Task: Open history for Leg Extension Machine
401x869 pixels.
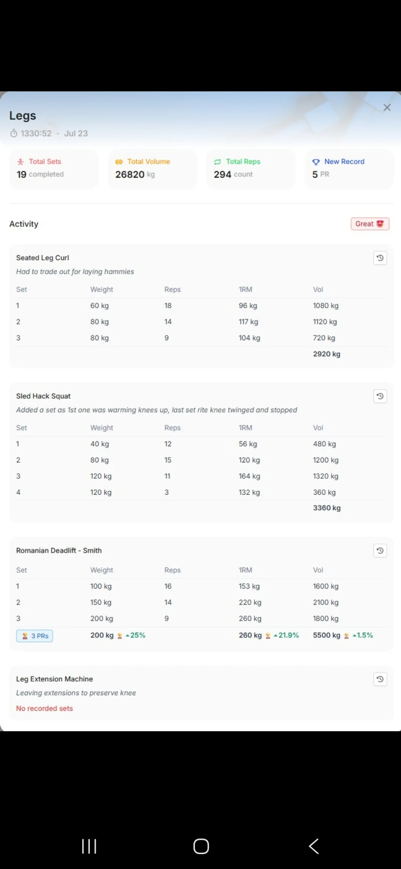Action: [380, 679]
